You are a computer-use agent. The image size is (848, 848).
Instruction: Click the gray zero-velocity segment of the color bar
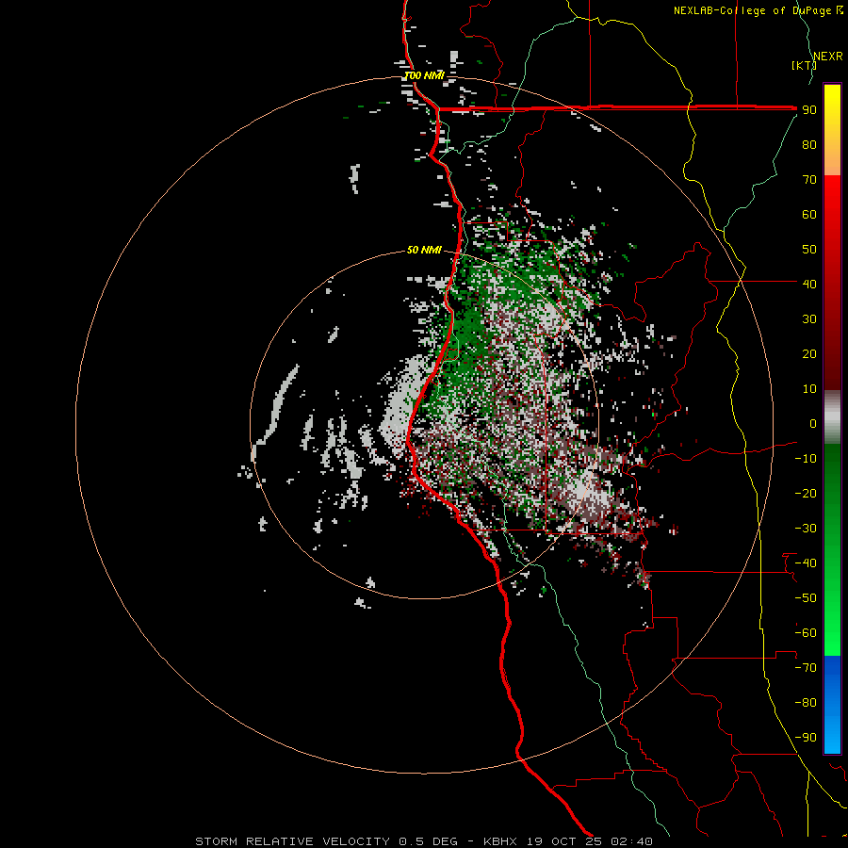pos(832,417)
